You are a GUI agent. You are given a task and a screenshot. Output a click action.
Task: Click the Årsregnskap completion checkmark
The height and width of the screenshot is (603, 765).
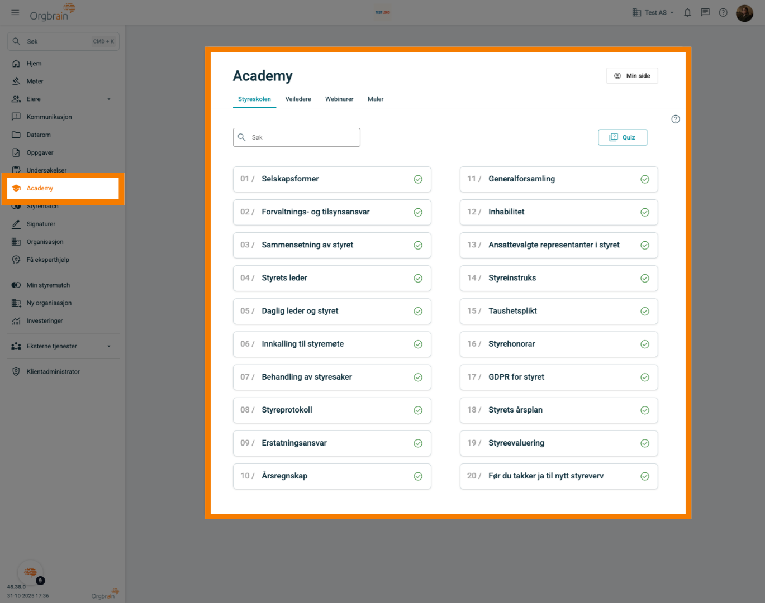point(418,476)
